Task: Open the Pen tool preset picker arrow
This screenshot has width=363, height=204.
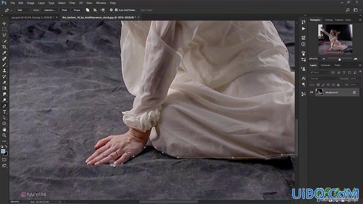Action: [11, 10]
